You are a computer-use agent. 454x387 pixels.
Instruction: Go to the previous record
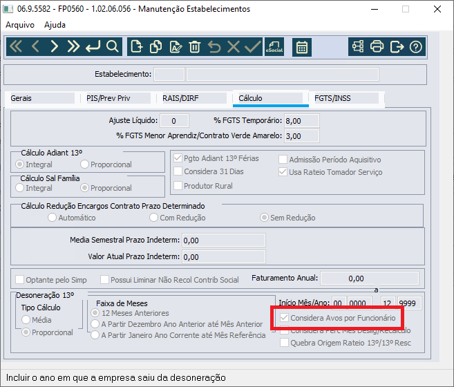tap(35, 46)
